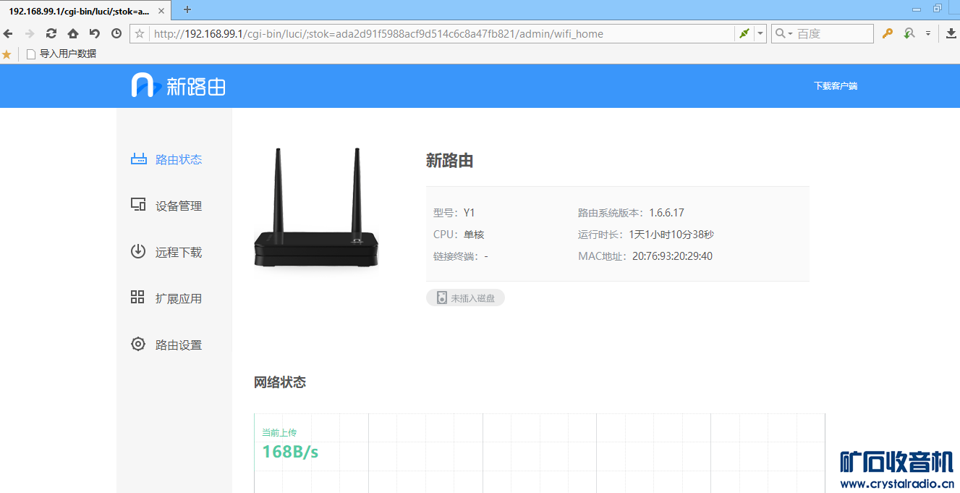
Task: Minimize the browser window
Action: (x=917, y=9)
